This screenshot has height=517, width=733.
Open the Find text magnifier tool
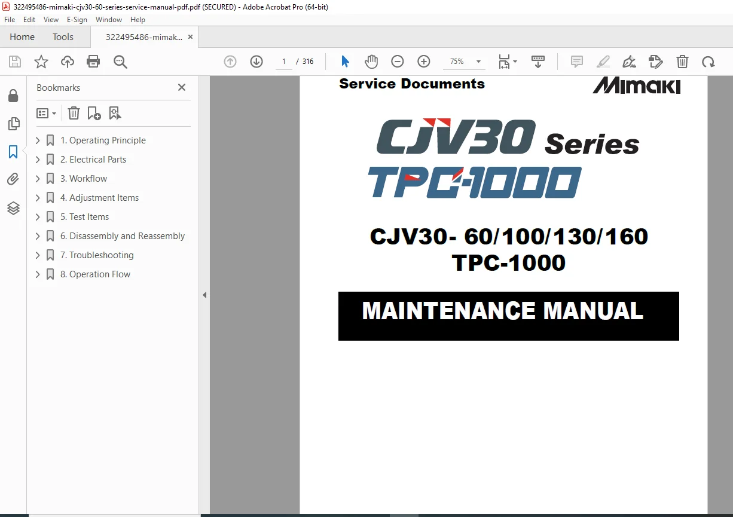pyautogui.click(x=120, y=62)
